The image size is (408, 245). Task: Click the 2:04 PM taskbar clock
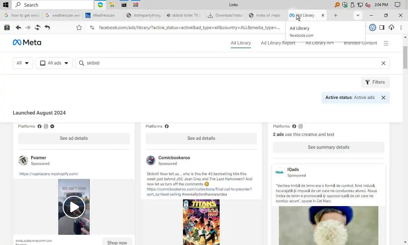[381, 5]
